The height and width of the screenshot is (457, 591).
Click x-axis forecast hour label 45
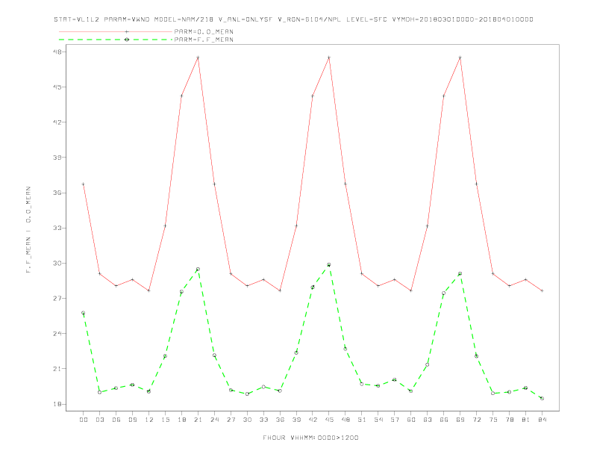(x=329, y=420)
